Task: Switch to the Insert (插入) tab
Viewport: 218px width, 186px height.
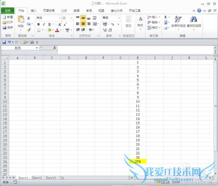Action: tap(34, 10)
